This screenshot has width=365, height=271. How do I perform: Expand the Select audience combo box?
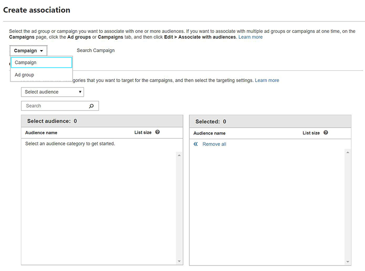(x=52, y=92)
